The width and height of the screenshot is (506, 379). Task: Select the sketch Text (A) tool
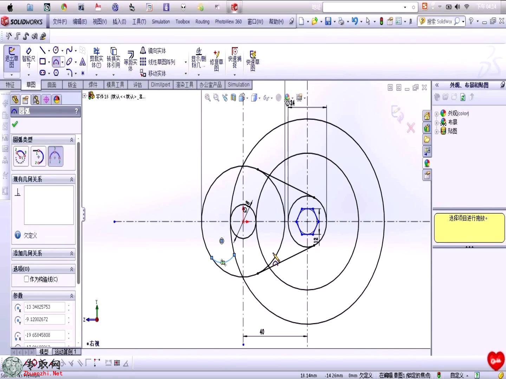point(82,62)
